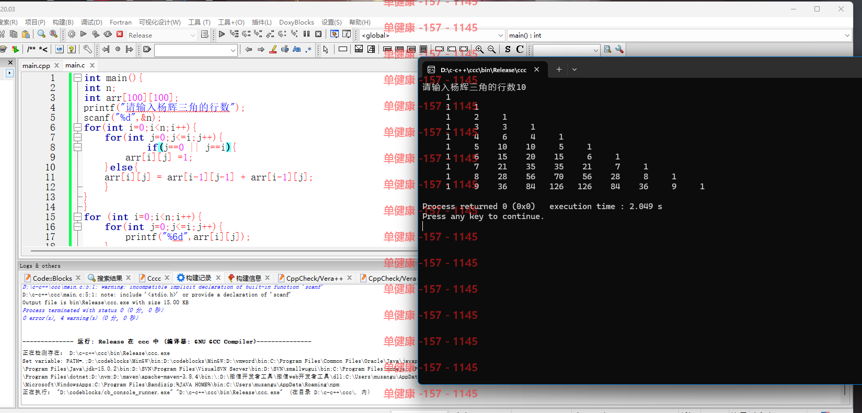Screen dimensions: 862x413
Task: Insert a DoxyBlocks /** block comment
Action: point(31,49)
